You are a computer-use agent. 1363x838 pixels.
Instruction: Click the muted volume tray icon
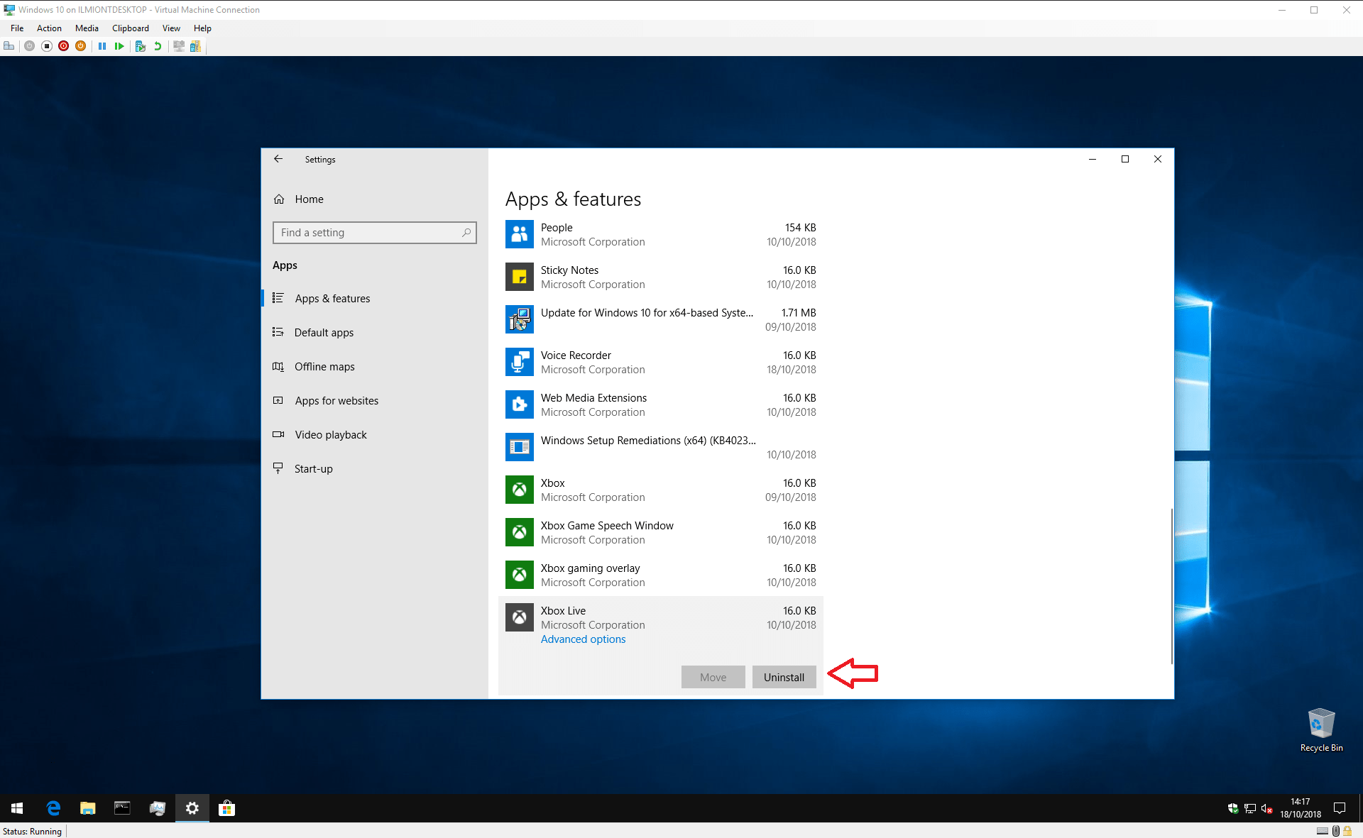coord(1266,808)
